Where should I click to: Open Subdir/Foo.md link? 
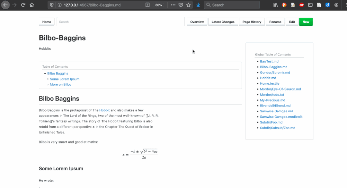tap(271, 122)
